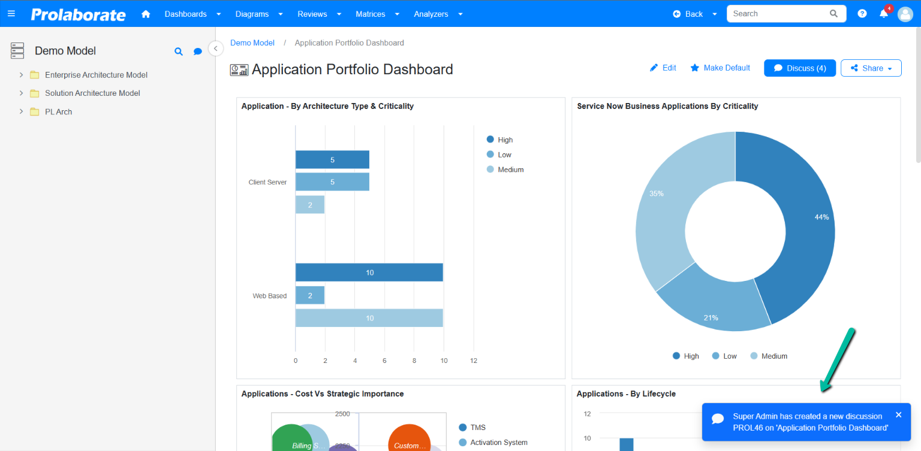Open the sidebar discussions chat bubble icon
921x451 pixels.
click(197, 52)
